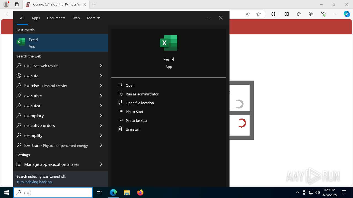This screenshot has width=353, height=198.
Task: Open Task View on taskbar
Action: [x=99, y=193]
